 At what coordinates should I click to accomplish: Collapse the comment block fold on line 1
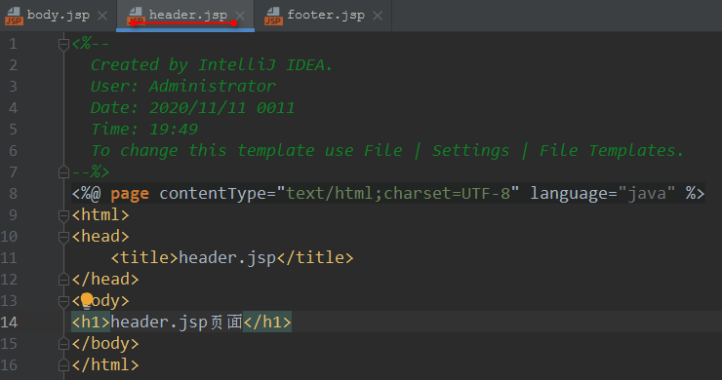(64, 44)
